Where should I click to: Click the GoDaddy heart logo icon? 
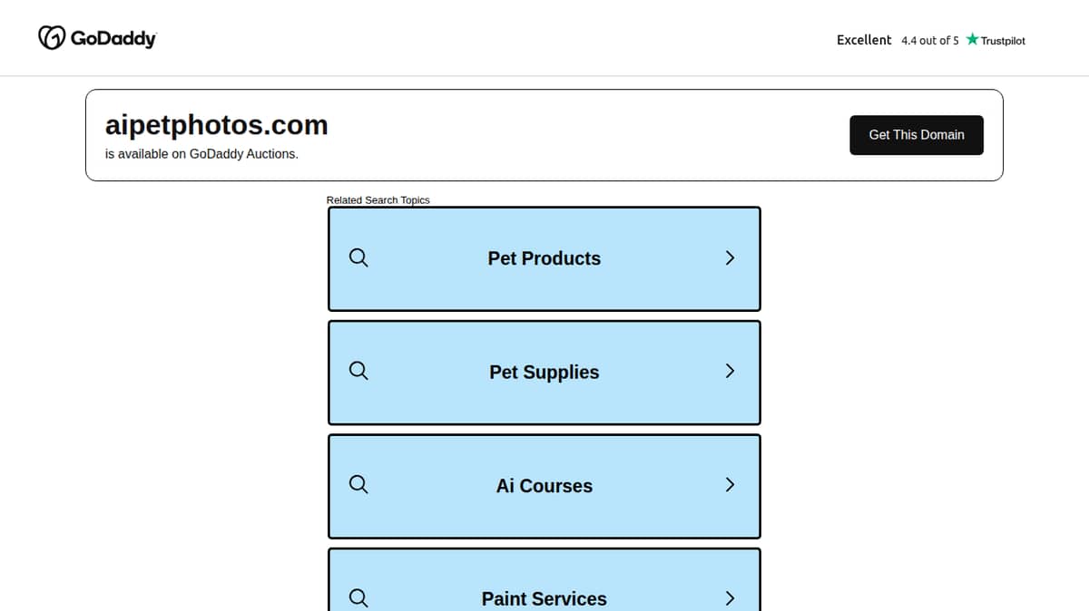pyautogui.click(x=52, y=38)
